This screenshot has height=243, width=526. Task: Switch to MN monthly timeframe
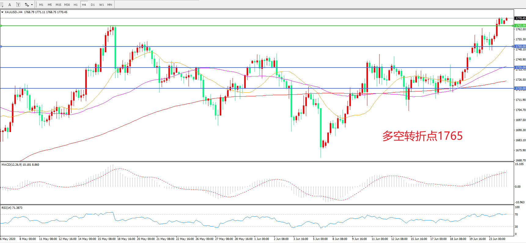(110, 5)
